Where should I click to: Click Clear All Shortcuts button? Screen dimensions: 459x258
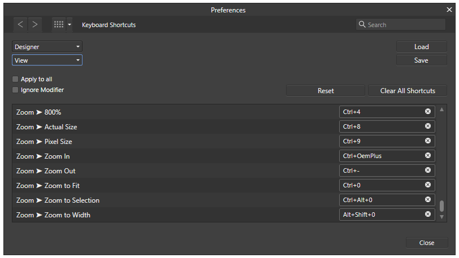click(408, 91)
